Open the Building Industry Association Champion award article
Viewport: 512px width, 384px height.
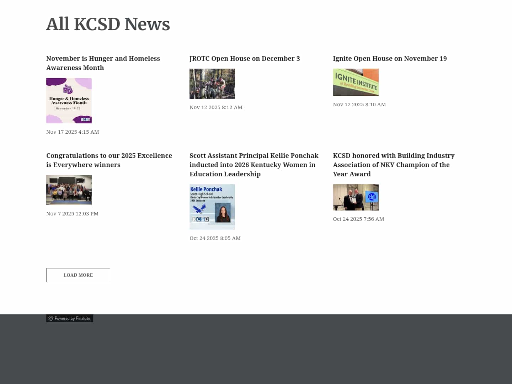(393, 165)
